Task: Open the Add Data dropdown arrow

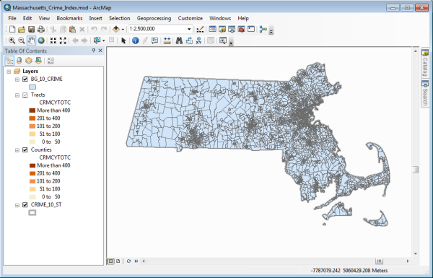Action: (123, 30)
